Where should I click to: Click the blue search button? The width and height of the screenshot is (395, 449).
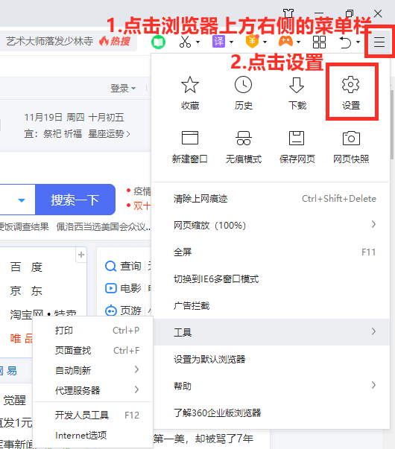pos(75,200)
